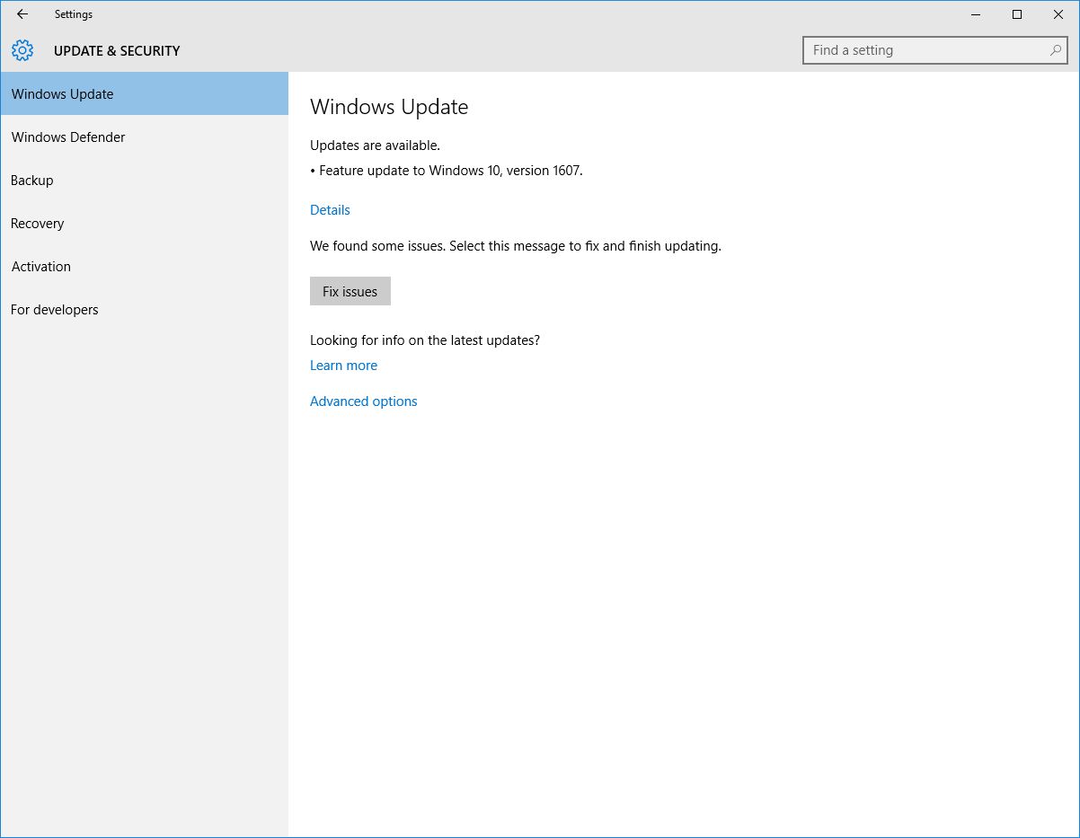The height and width of the screenshot is (838, 1080).
Task: Switch to For developers page
Action: click(x=144, y=309)
